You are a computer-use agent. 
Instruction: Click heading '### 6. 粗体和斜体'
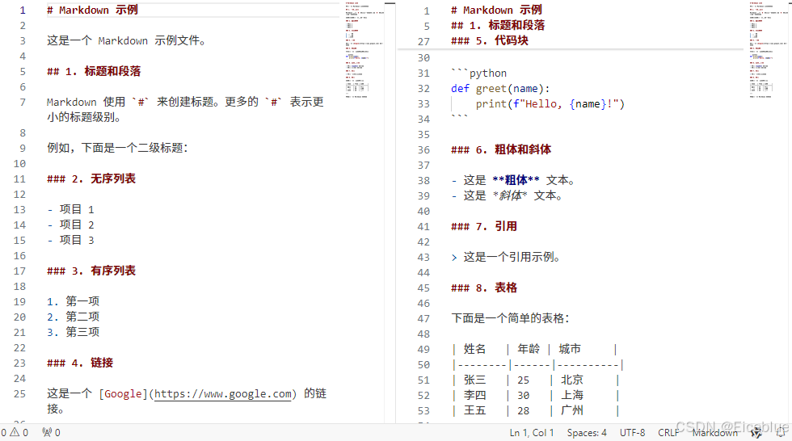click(x=500, y=150)
